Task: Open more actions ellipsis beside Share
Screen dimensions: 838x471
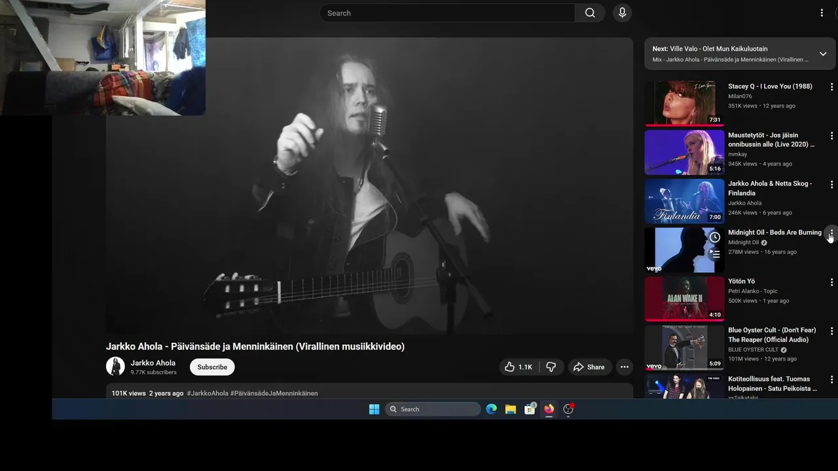Action: (x=625, y=367)
